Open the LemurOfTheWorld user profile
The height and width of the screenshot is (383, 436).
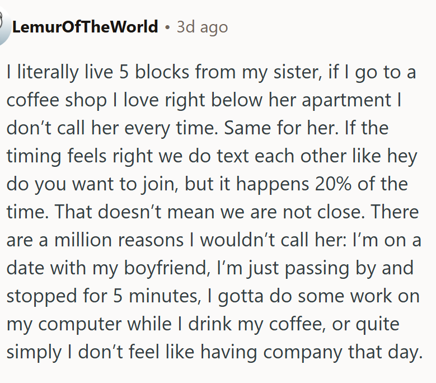click(85, 27)
